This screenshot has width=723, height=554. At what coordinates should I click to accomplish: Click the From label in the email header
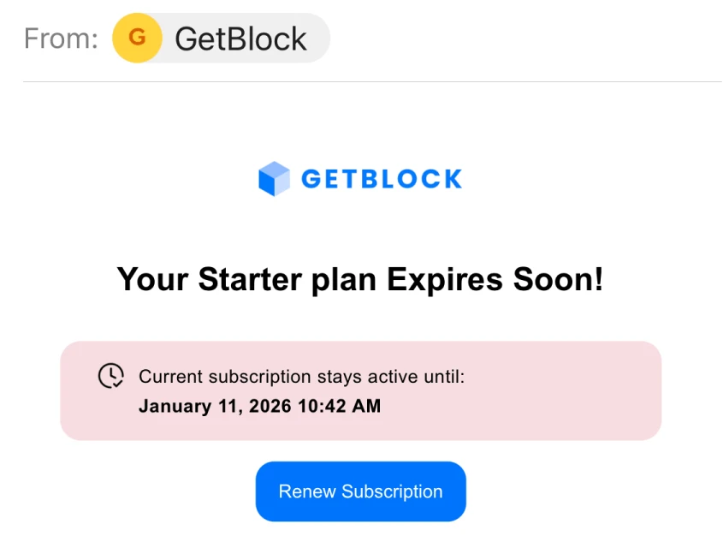60,38
